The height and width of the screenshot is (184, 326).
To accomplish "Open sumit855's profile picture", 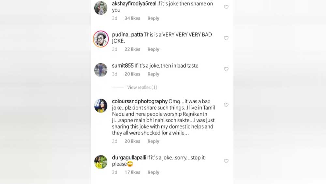I will 101,70.
